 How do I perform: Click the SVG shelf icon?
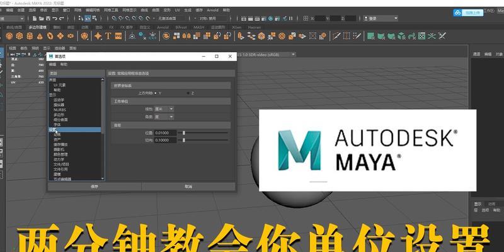coord(118,36)
